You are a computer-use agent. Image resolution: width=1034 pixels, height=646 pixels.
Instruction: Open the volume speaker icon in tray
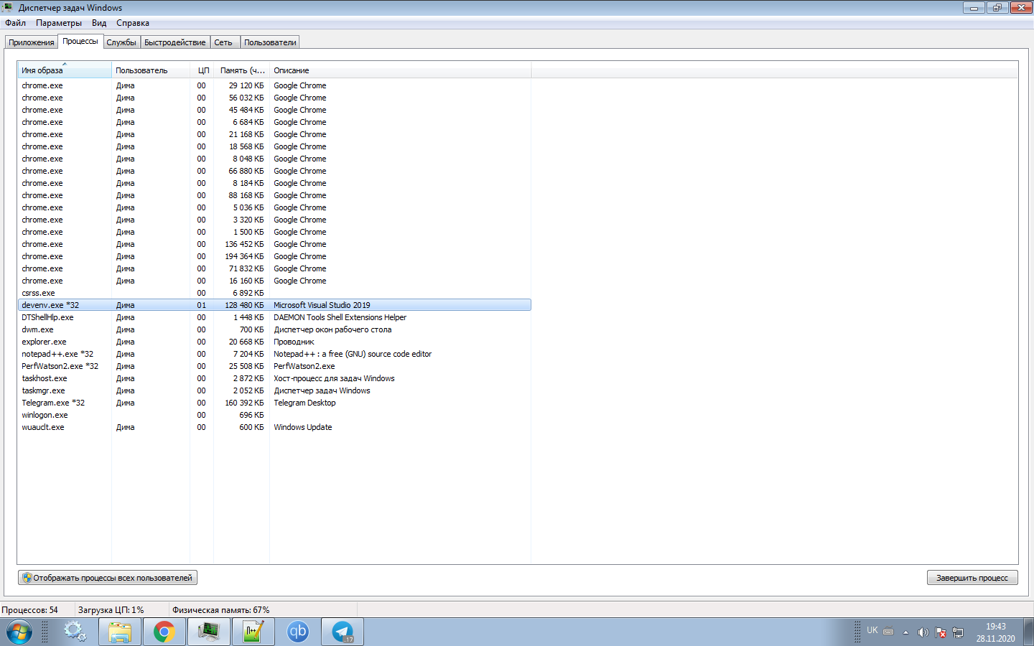click(923, 632)
